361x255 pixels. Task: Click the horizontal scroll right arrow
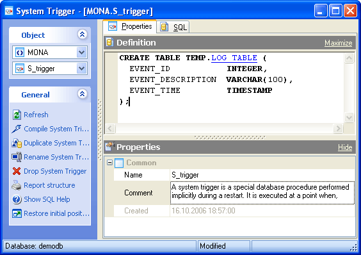click(338, 128)
